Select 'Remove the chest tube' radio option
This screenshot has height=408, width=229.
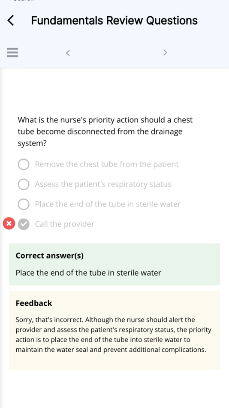click(x=24, y=164)
